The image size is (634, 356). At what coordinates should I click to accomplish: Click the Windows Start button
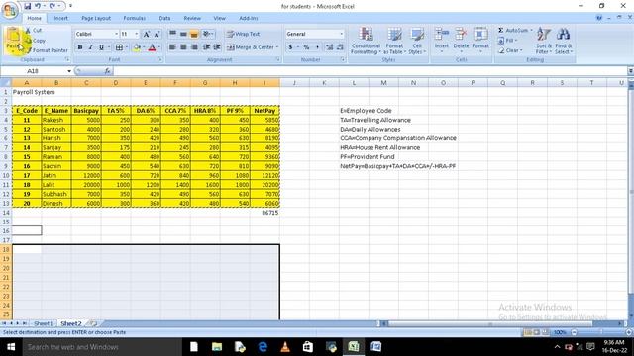tap(11, 347)
